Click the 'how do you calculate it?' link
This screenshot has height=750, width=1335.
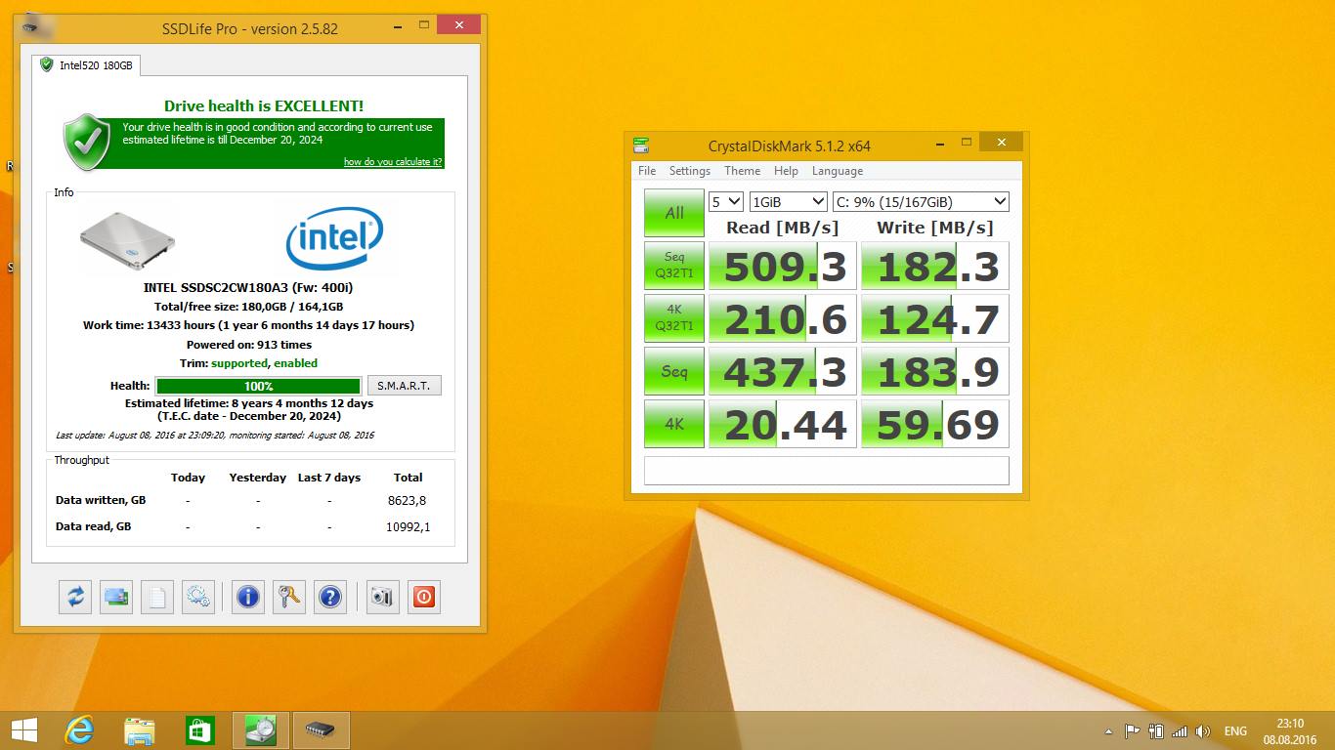pos(392,162)
